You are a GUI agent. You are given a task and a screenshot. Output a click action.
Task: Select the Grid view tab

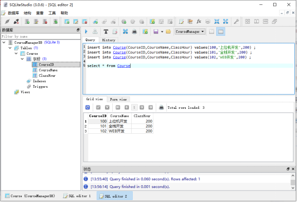(x=94, y=99)
